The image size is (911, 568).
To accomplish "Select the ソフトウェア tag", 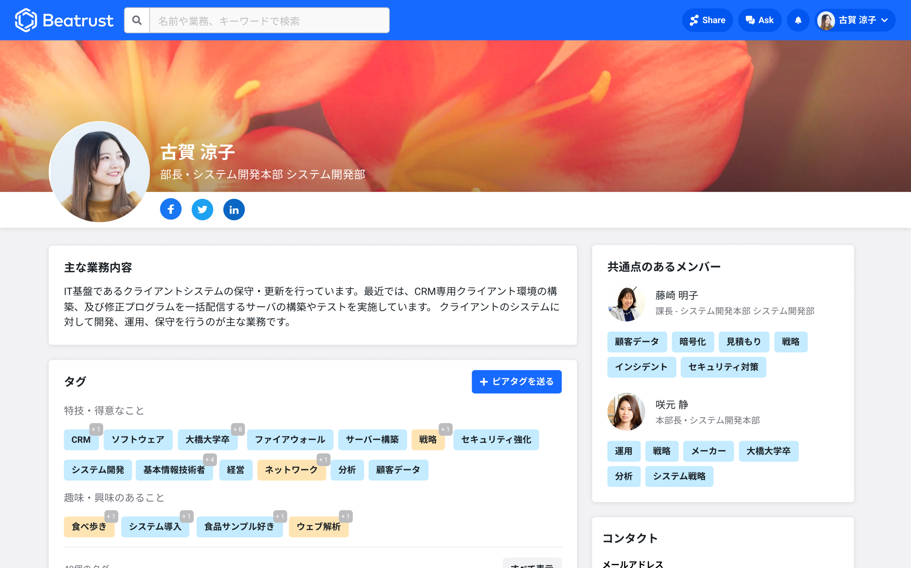I will click(x=138, y=439).
